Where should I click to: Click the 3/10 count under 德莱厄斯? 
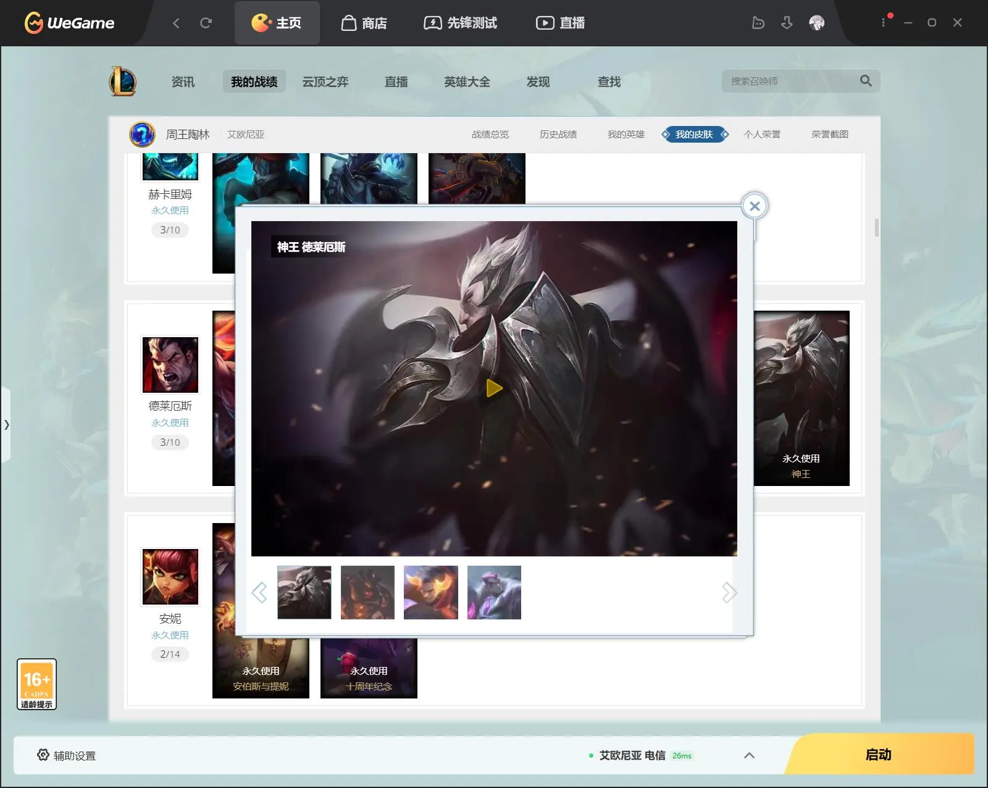tap(170, 442)
